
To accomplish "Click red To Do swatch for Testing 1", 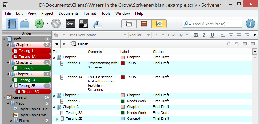I will click(123, 63).
